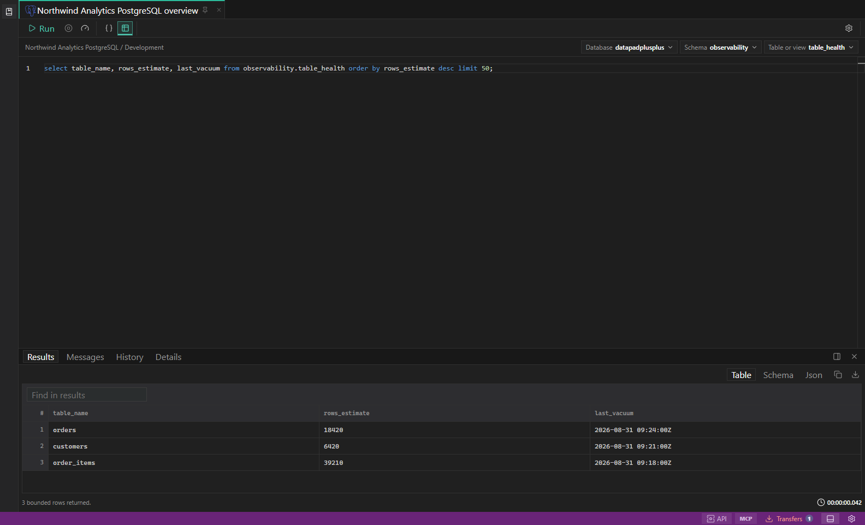Screen dimensions: 865x525
Task: Click the curly braces format icon
Action: click(109, 28)
